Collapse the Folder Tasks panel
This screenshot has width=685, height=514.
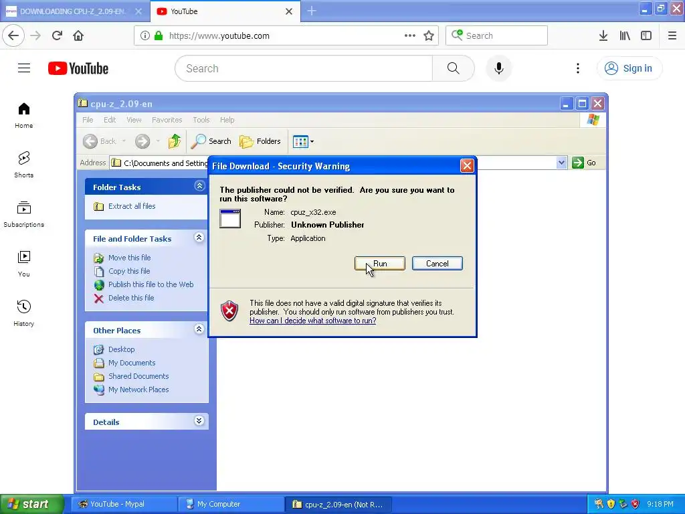pos(199,186)
